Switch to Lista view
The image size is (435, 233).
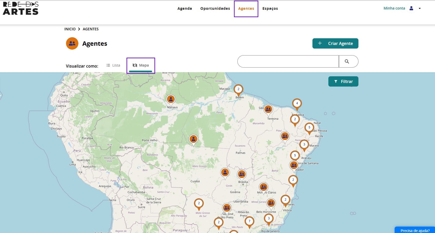(113, 65)
